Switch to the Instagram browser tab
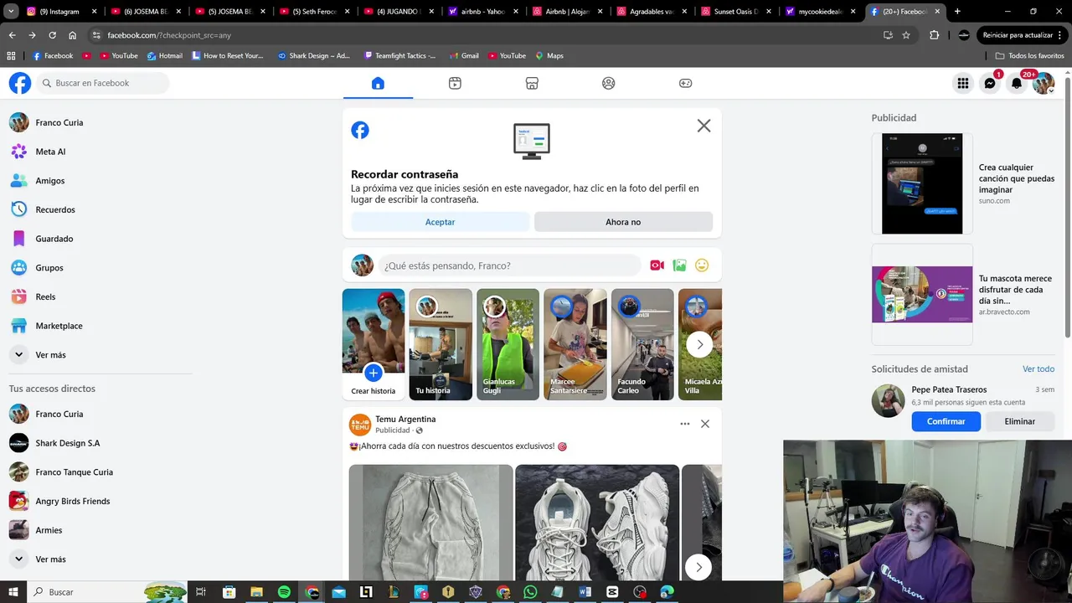The width and height of the screenshot is (1072, 603). (x=60, y=12)
